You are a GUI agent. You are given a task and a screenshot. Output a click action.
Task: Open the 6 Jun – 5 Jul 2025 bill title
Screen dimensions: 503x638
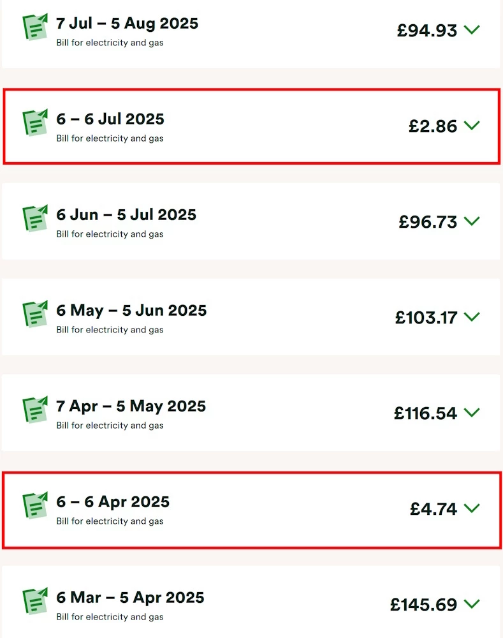point(126,215)
